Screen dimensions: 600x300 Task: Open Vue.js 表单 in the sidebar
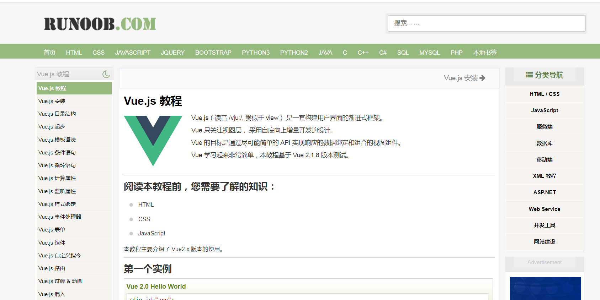click(74, 230)
